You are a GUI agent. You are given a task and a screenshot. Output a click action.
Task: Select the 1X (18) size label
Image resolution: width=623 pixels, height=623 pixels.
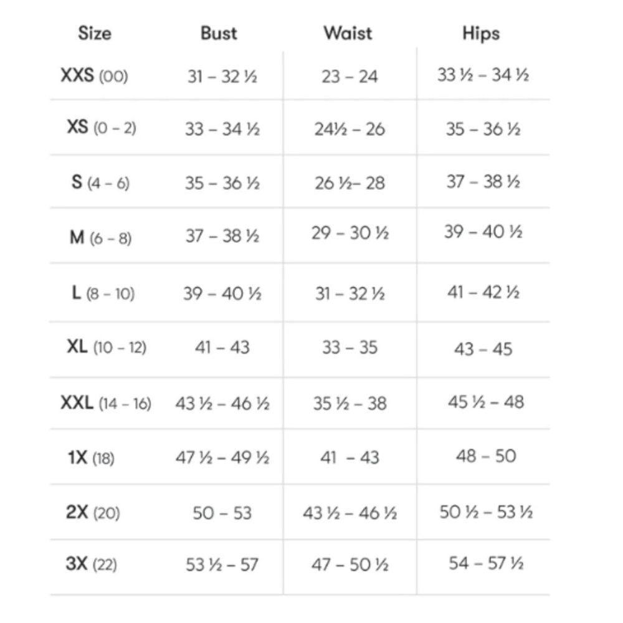pos(92,458)
